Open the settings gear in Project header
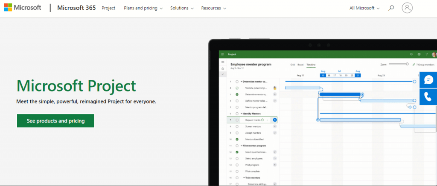 [x=419, y=54]
